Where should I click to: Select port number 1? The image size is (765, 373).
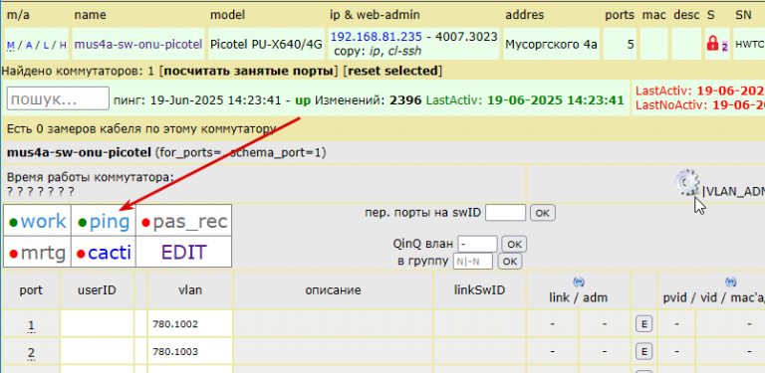(x=31, y=324)
